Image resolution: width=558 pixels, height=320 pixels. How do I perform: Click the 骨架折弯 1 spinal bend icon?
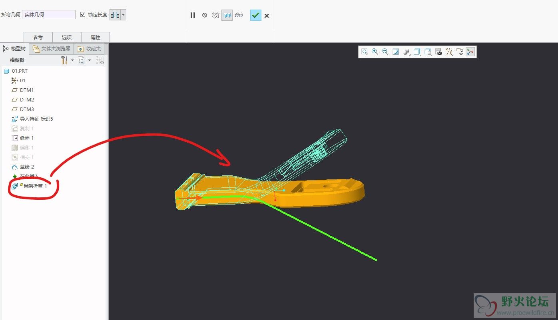pyautogui.click(x=15, y=186)
